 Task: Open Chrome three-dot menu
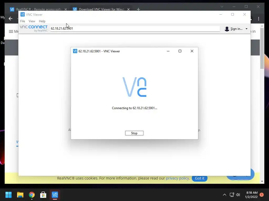(x=258, y=19)
